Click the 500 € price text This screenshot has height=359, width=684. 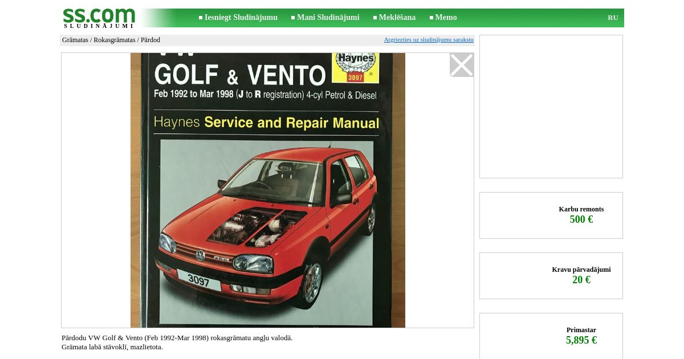[x=581, y=219]
